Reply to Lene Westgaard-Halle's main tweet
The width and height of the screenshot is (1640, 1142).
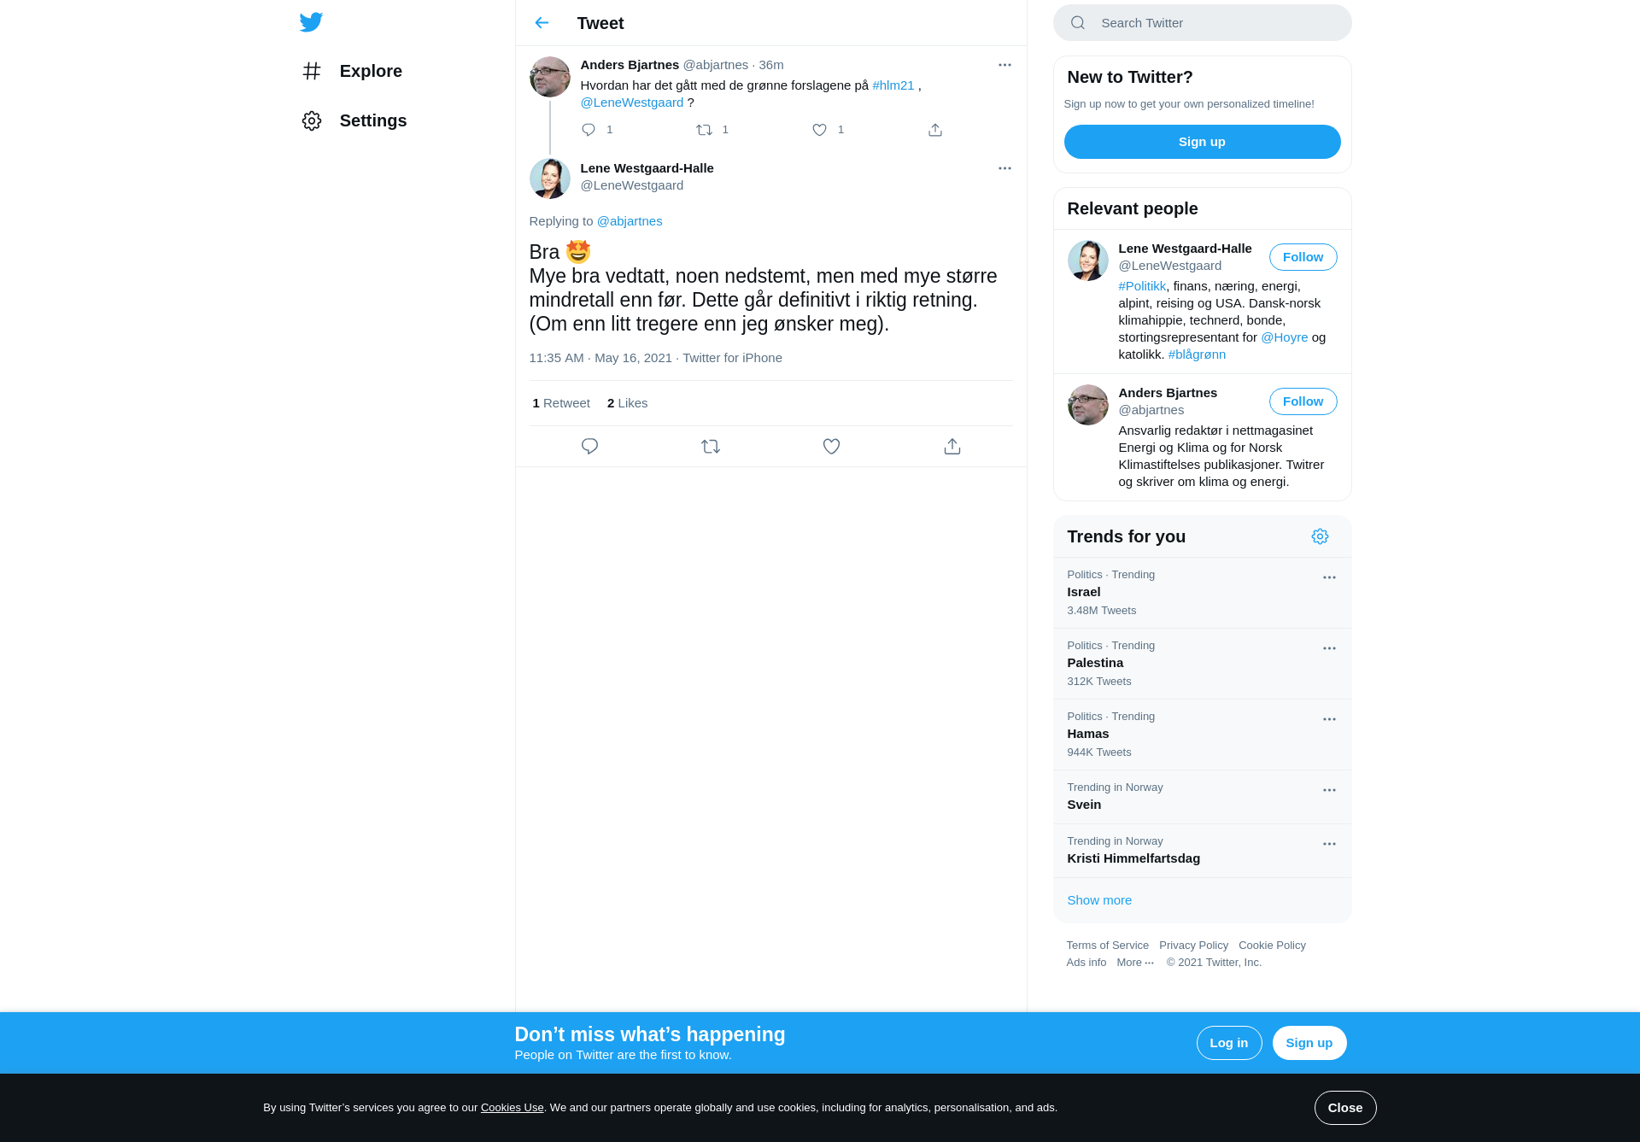[x=589, y=447]
